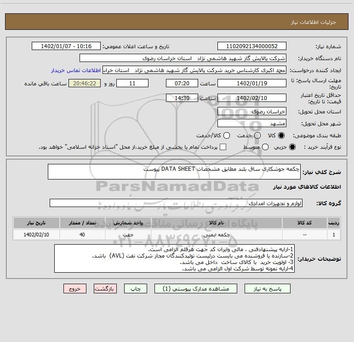Click the استان محل تحویل field
354x342 pixels.
tap(251, 112)
